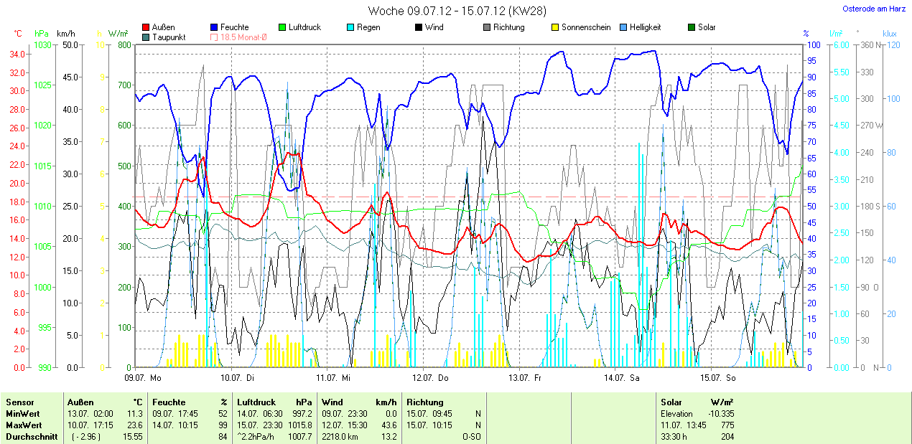Select the green Luftdruck legend marker

281,27
